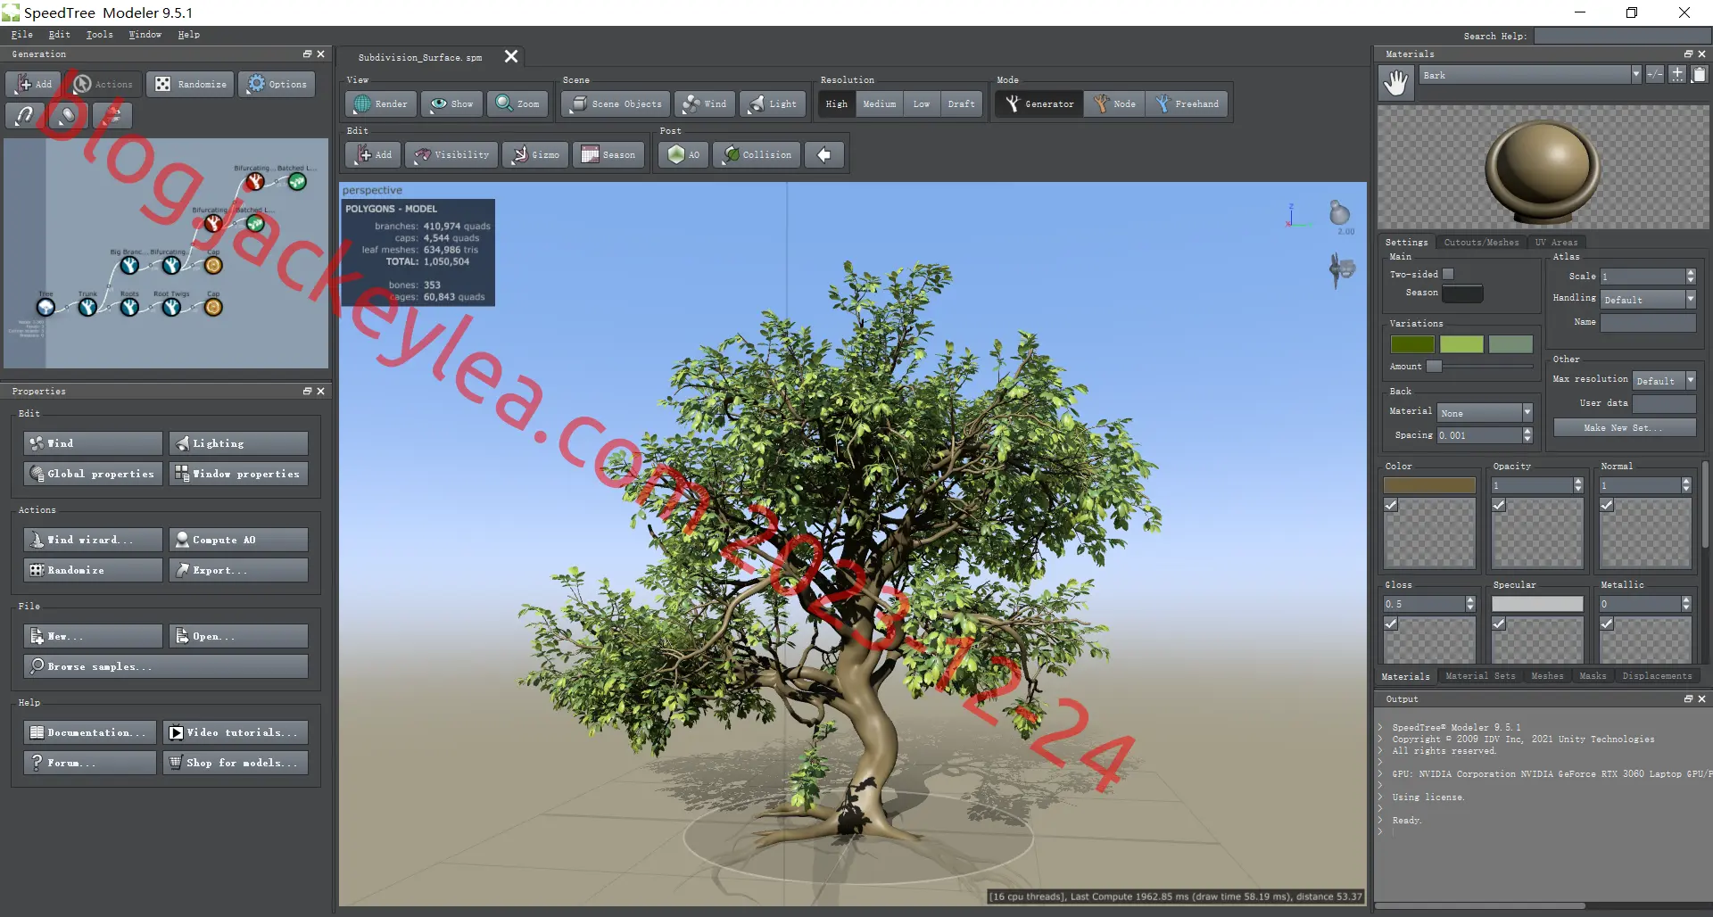Select the light green variation swatch
This screenshot has height=917, width=1713.
coord(1461,344)
